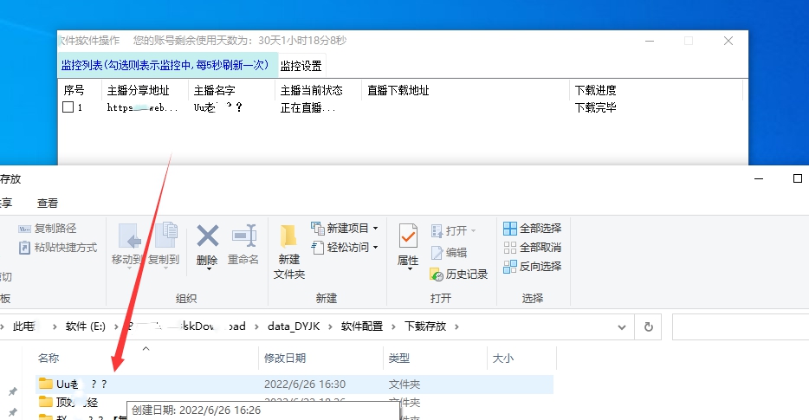Image resolution: width=809 pixels, height=420 pixels.
Task: Click 粘贴快捷方式 in the ribbon
Action: [58, 248]
